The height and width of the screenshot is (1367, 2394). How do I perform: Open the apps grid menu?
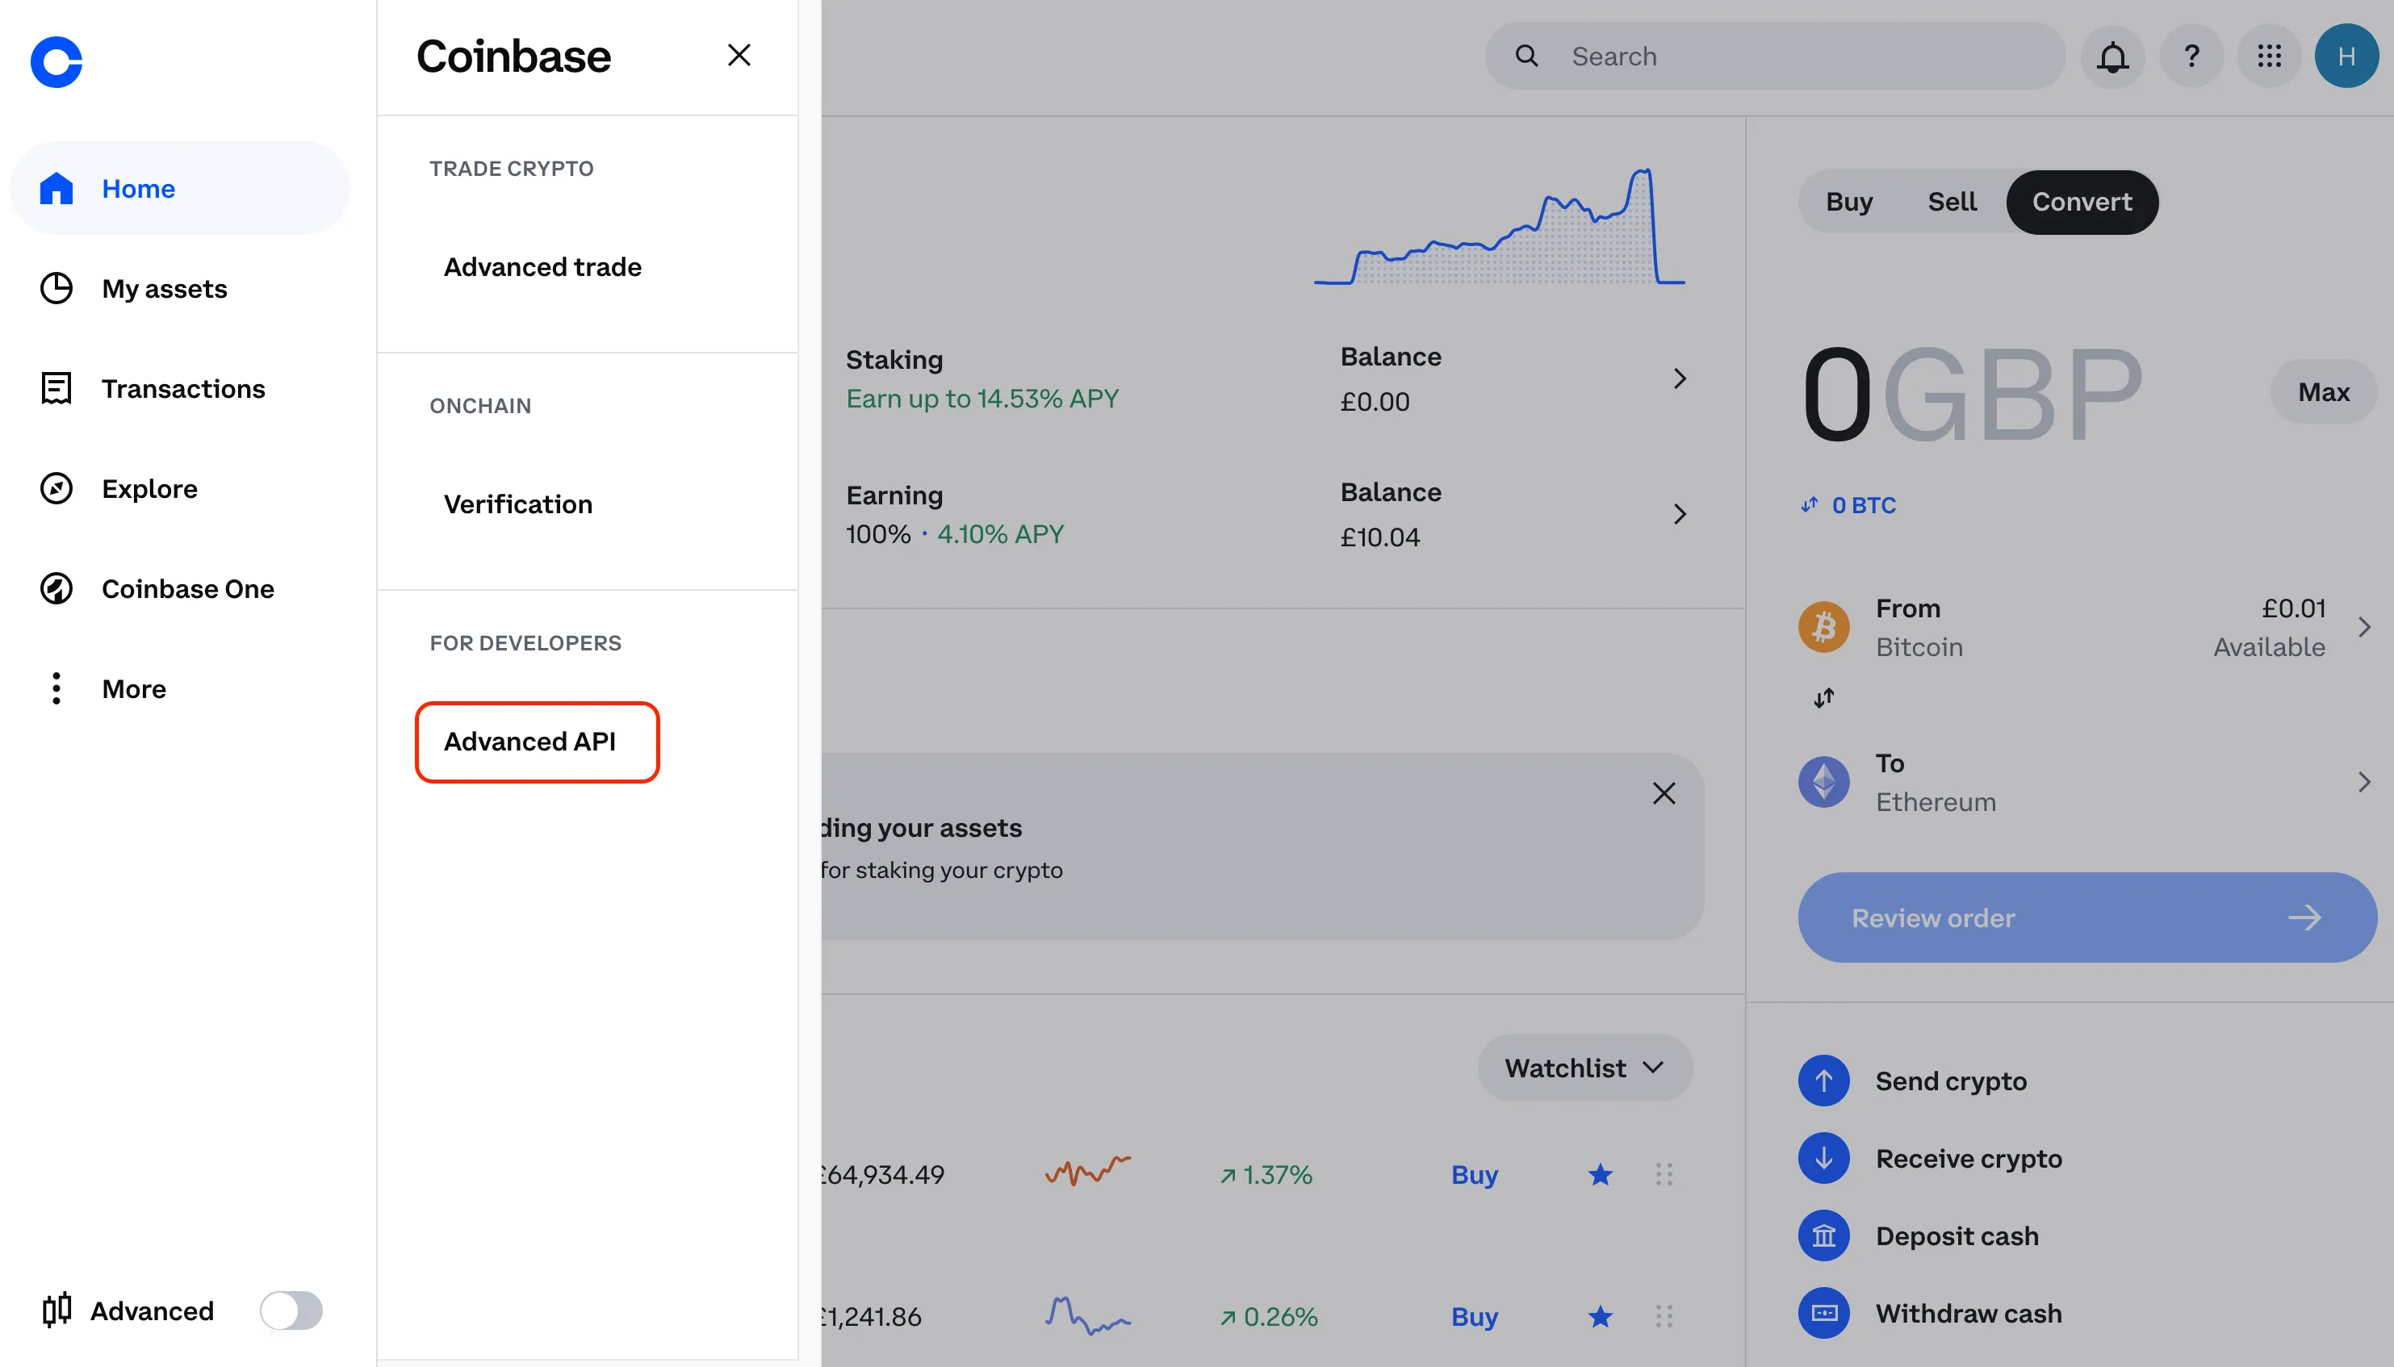[x=2269, y=56]
